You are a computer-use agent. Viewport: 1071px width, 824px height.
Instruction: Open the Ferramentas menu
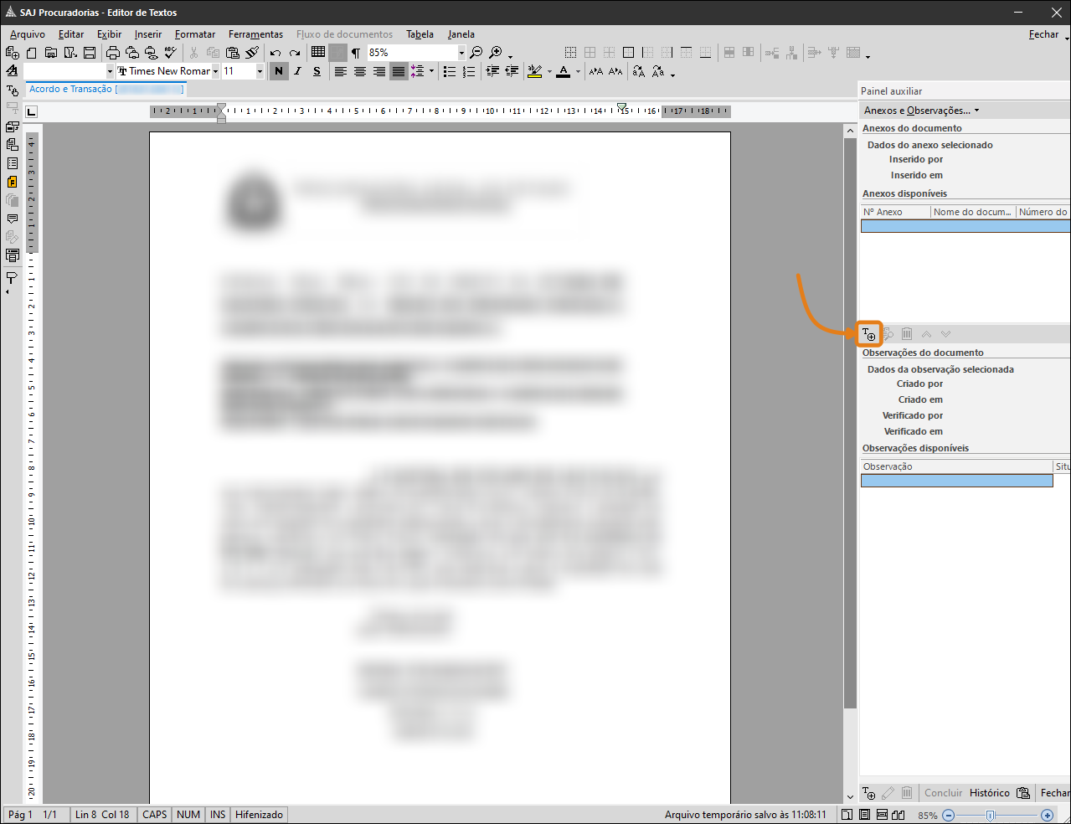pos(255,34)
